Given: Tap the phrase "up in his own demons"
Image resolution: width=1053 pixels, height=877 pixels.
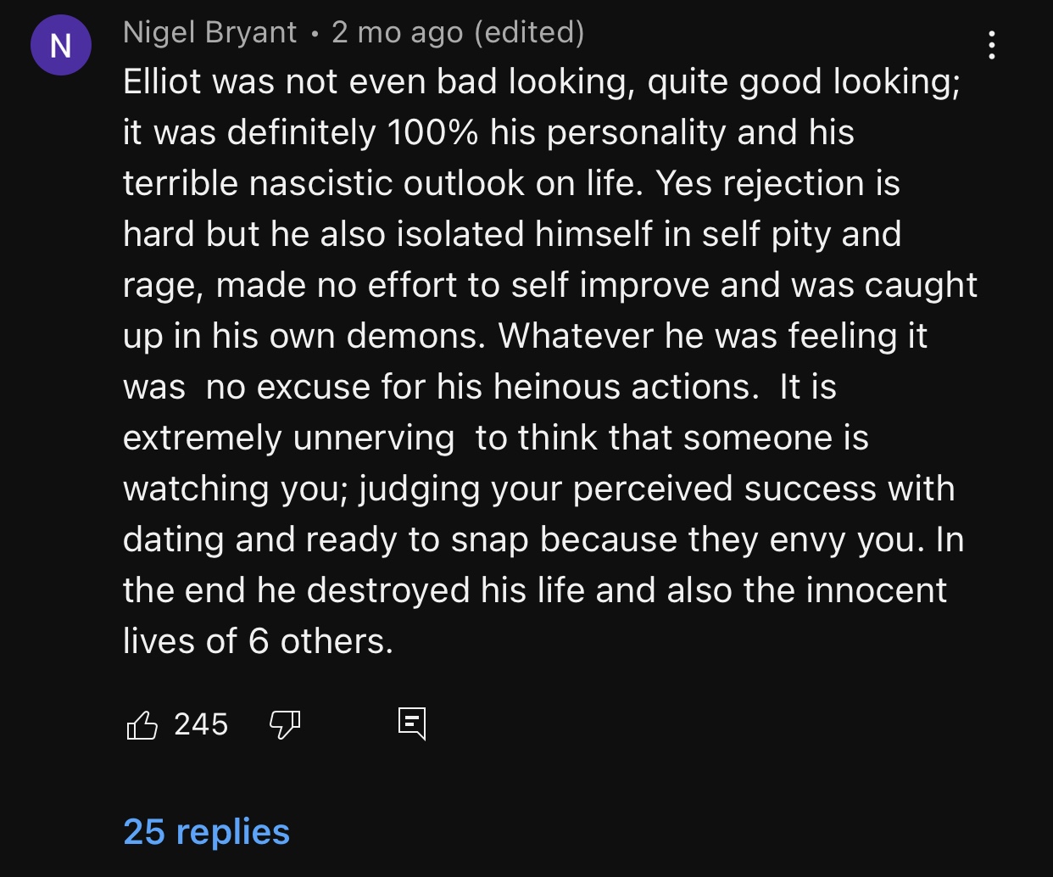Looking at the screenshot, I should (x=305, y=337).
